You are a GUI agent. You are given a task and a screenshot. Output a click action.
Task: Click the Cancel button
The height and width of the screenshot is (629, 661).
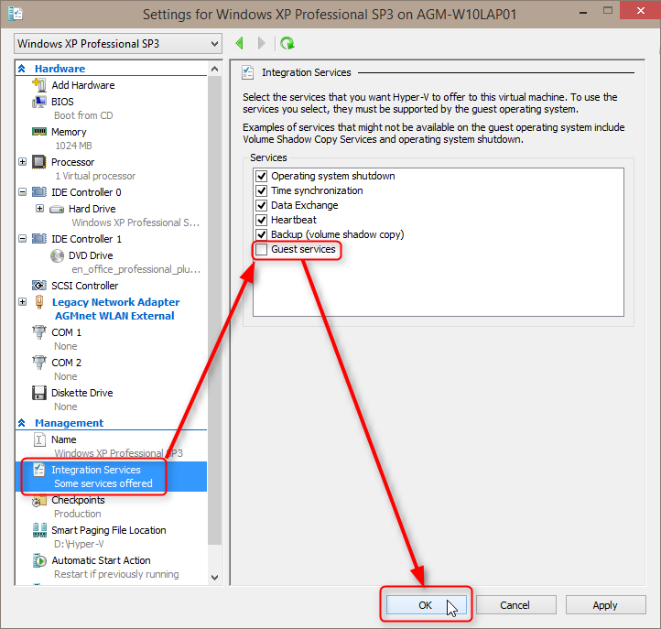pos(516,605)
